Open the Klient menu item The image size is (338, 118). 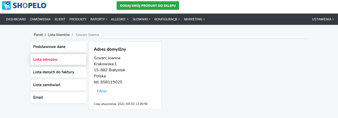[x=60, y=19]
